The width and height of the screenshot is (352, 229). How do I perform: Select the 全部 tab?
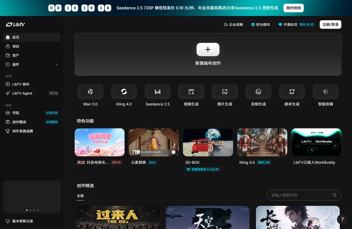point(80,196)
